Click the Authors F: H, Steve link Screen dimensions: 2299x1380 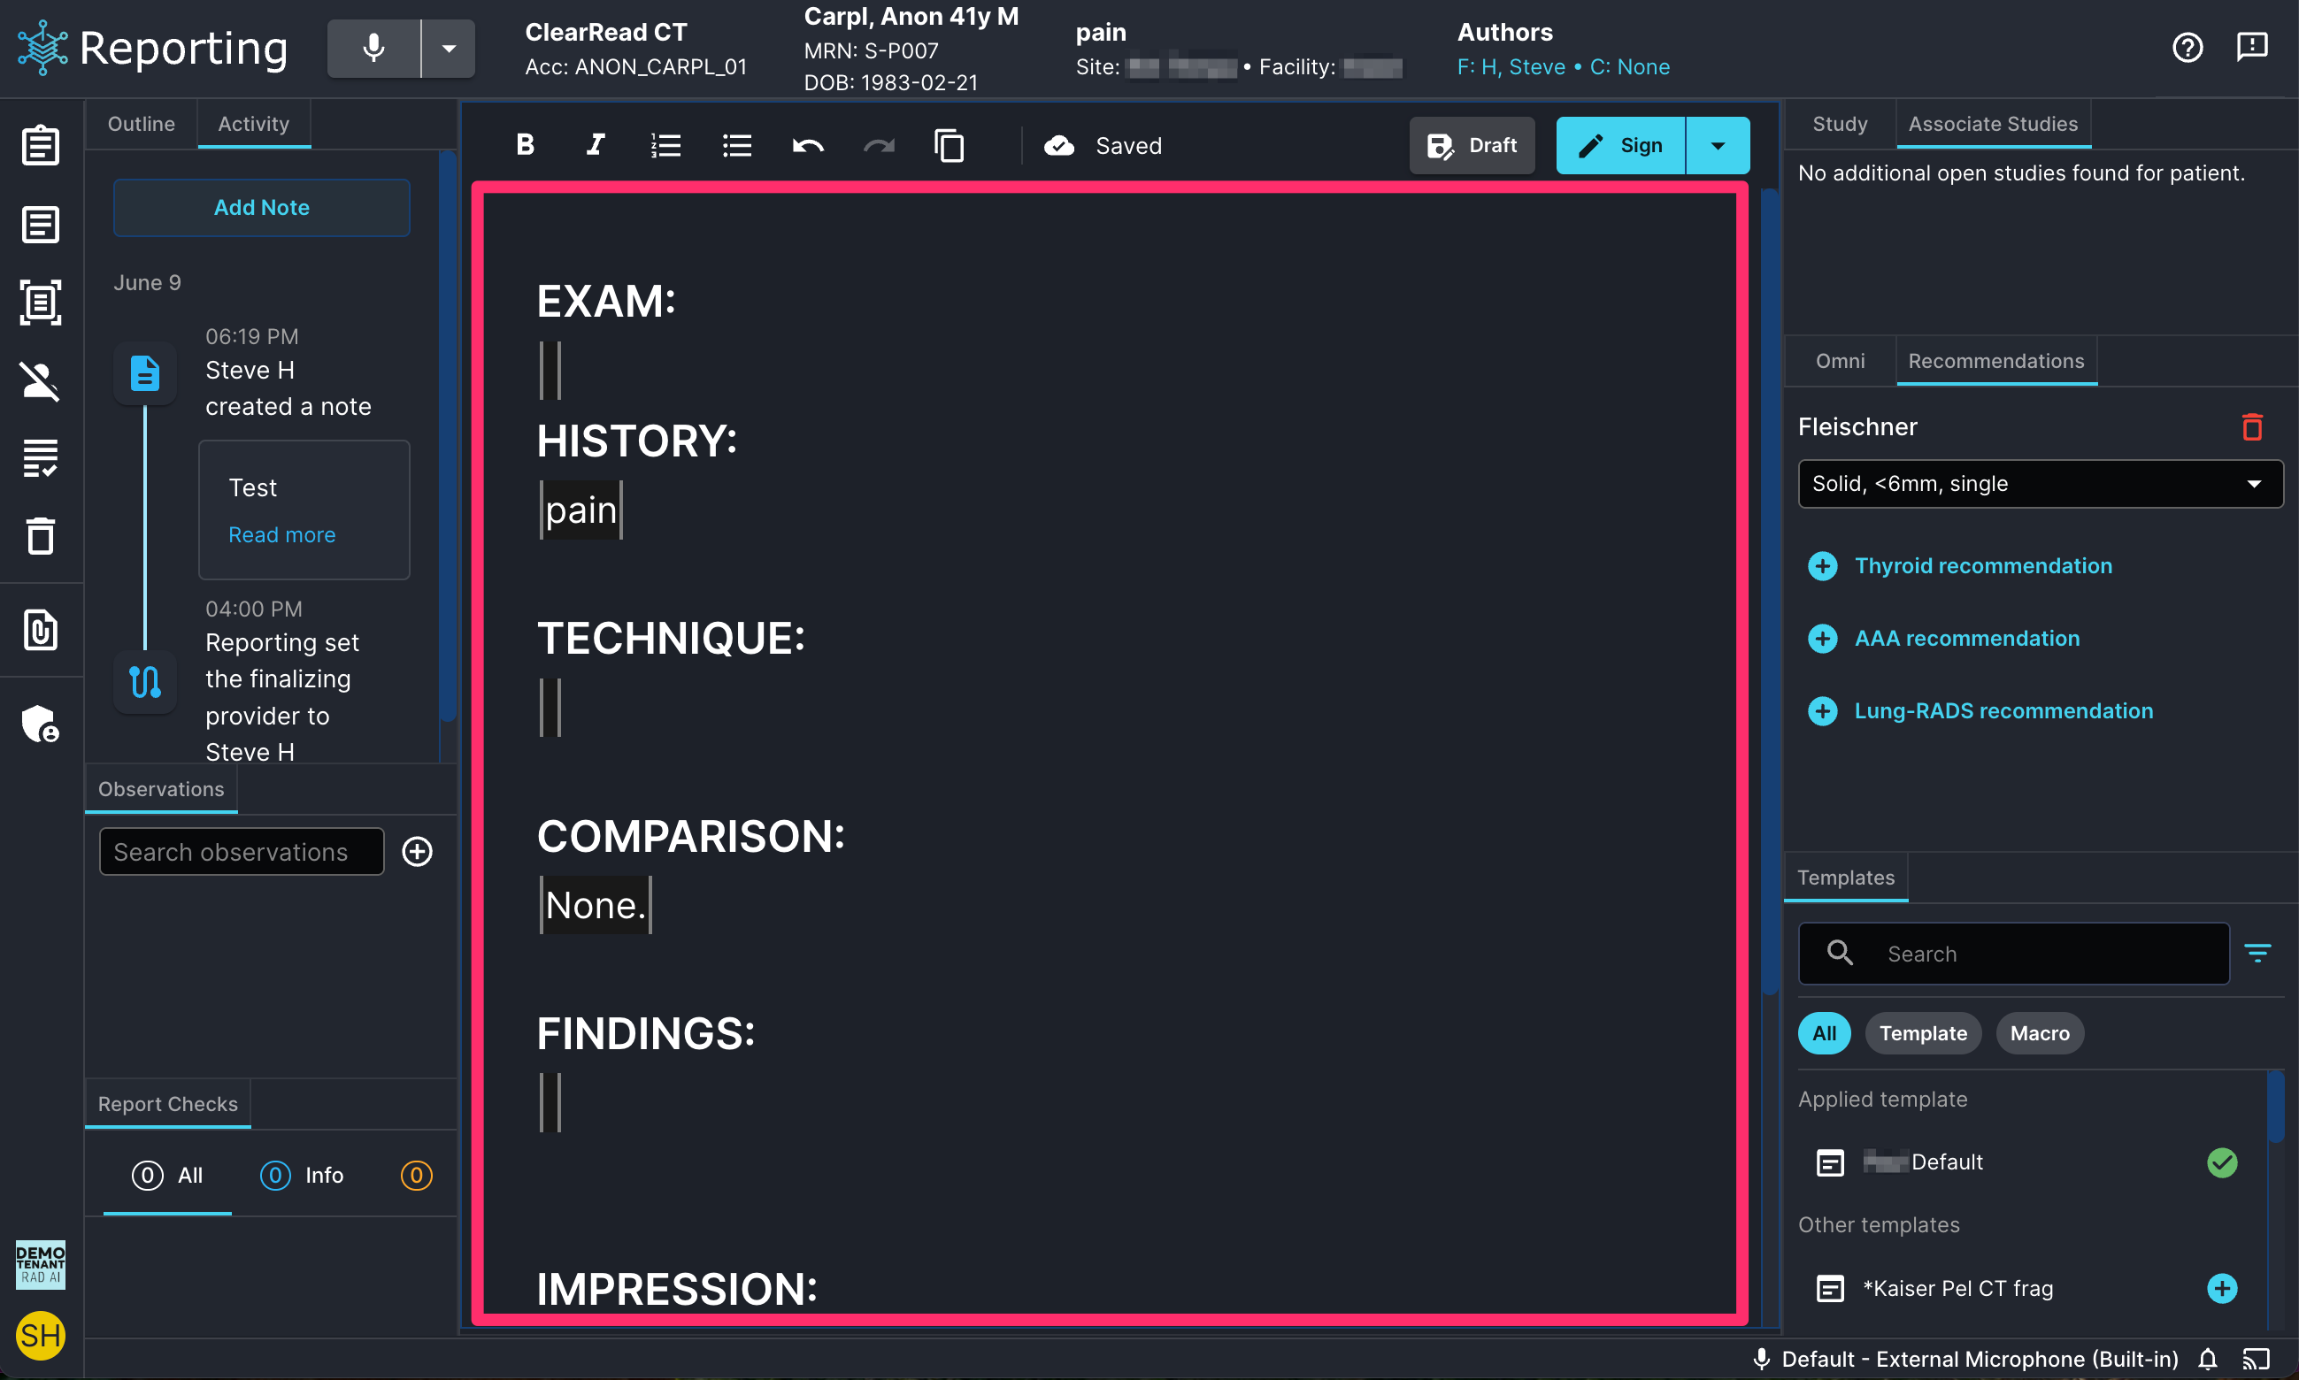[1511, 67]
